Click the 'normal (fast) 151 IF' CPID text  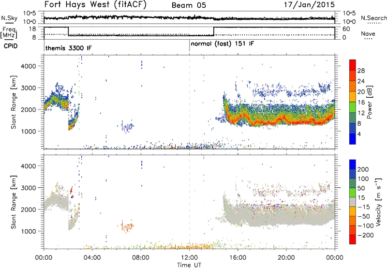coord(222,44)
